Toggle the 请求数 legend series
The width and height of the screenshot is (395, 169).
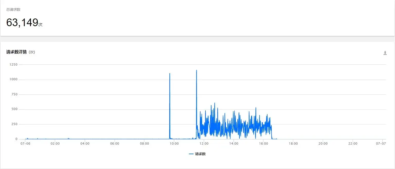click(200, 154)
